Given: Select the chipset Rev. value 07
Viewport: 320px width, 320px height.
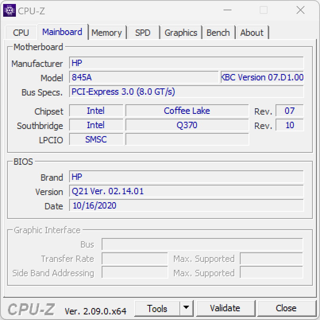Looking at the screenshot, I should coord(289,111).
